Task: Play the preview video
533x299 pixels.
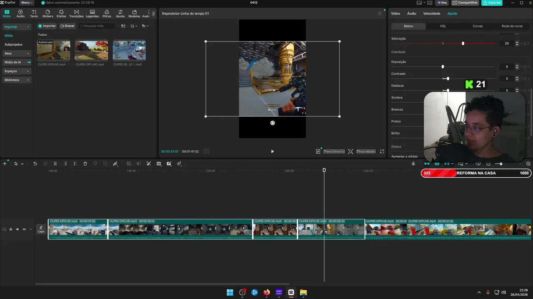Action: tap(272, 152)
